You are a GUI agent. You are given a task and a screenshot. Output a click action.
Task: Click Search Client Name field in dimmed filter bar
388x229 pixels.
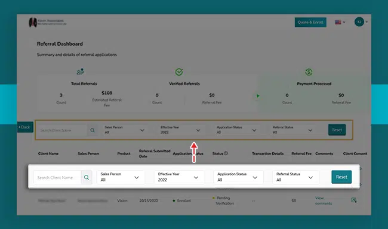coord(62,130)
